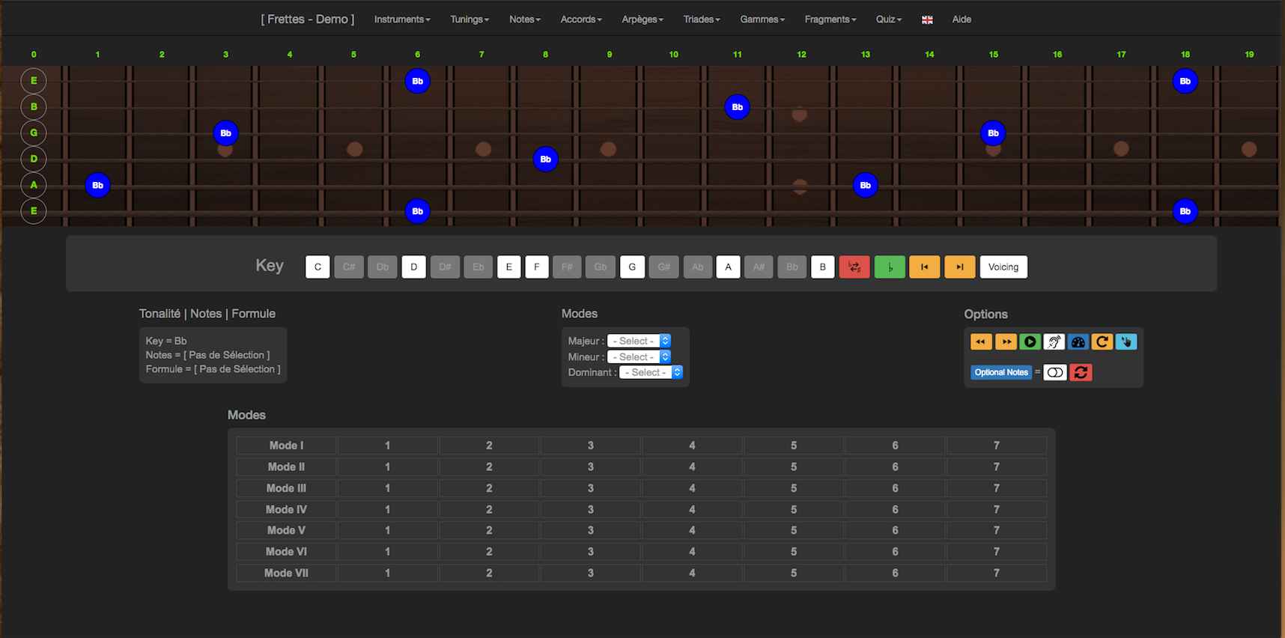
Task: Open the Mineur mode select dropdown
Action: click(639, 357)
